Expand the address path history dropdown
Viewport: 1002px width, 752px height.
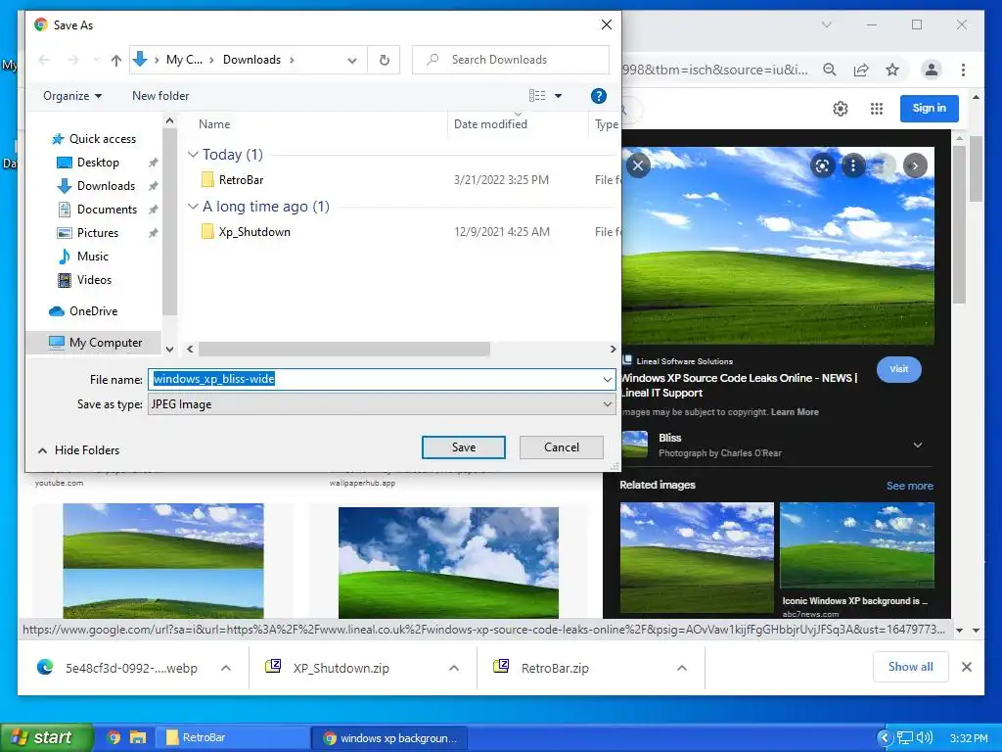(352, 60)
